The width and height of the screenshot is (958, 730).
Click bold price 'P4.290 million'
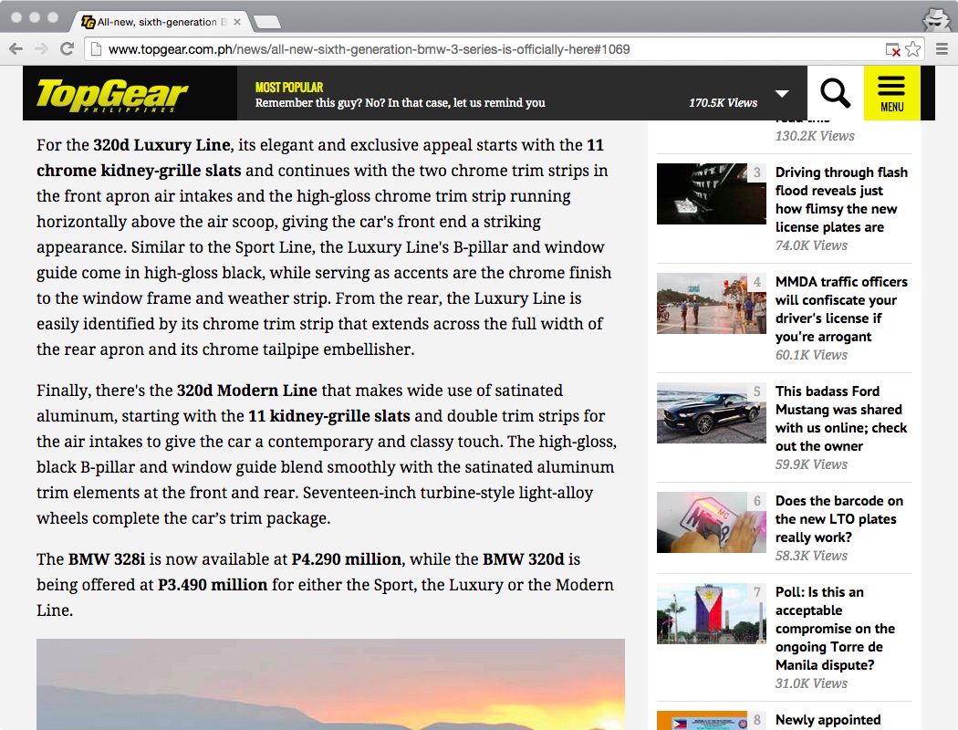(x=347, y=559)
